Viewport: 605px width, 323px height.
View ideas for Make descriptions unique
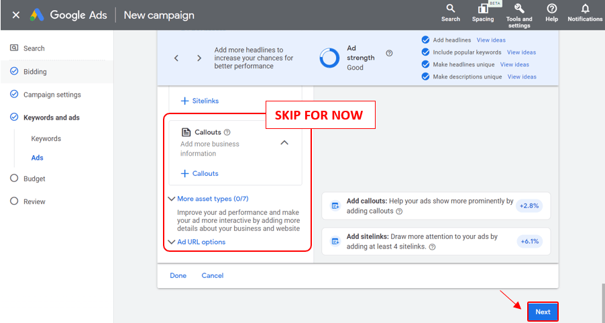click(x=522, y=77)
